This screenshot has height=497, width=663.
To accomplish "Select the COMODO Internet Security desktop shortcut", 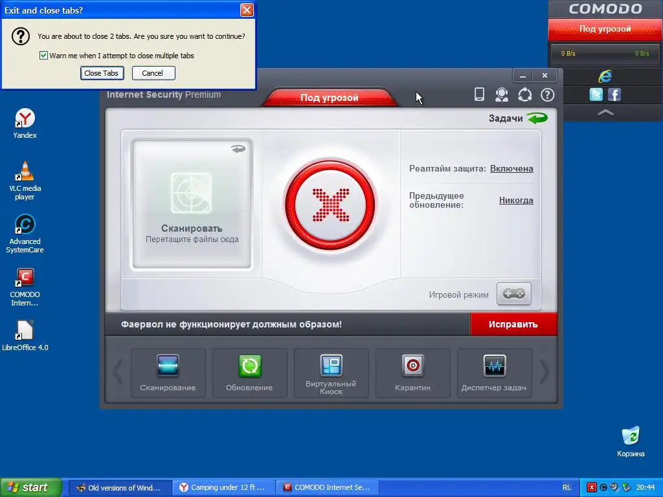I will click(x=25, y=287).
